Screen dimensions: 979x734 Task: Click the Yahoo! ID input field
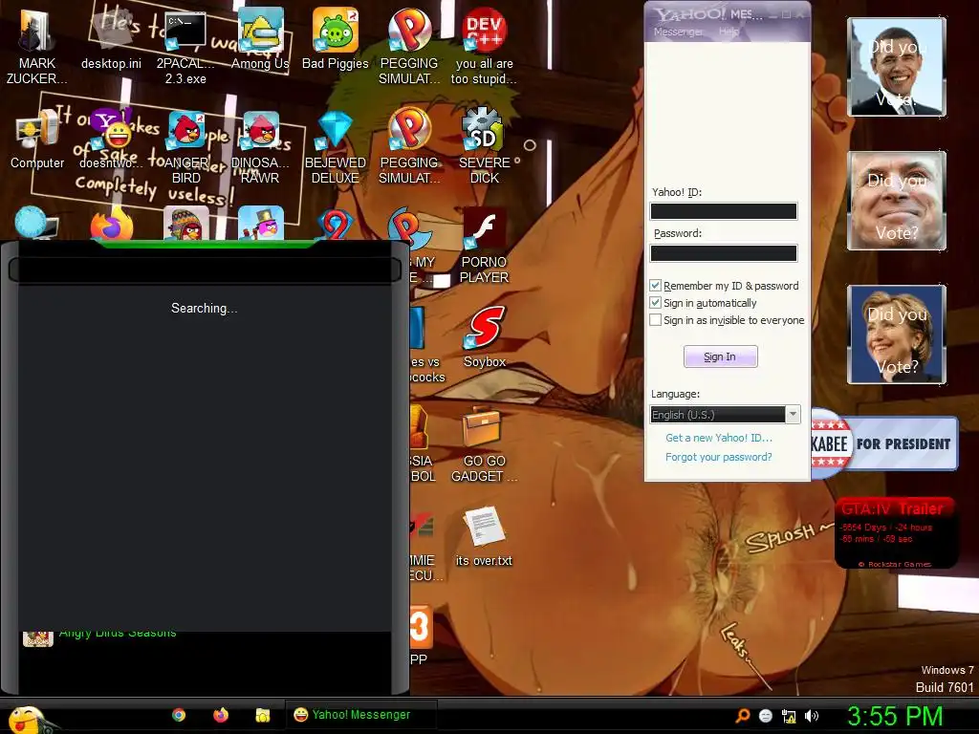pos(724,211)
